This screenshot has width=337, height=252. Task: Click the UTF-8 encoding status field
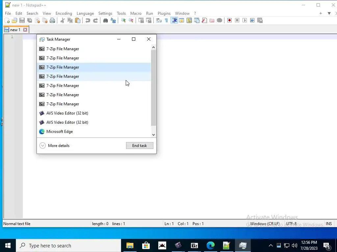(292, 224)
